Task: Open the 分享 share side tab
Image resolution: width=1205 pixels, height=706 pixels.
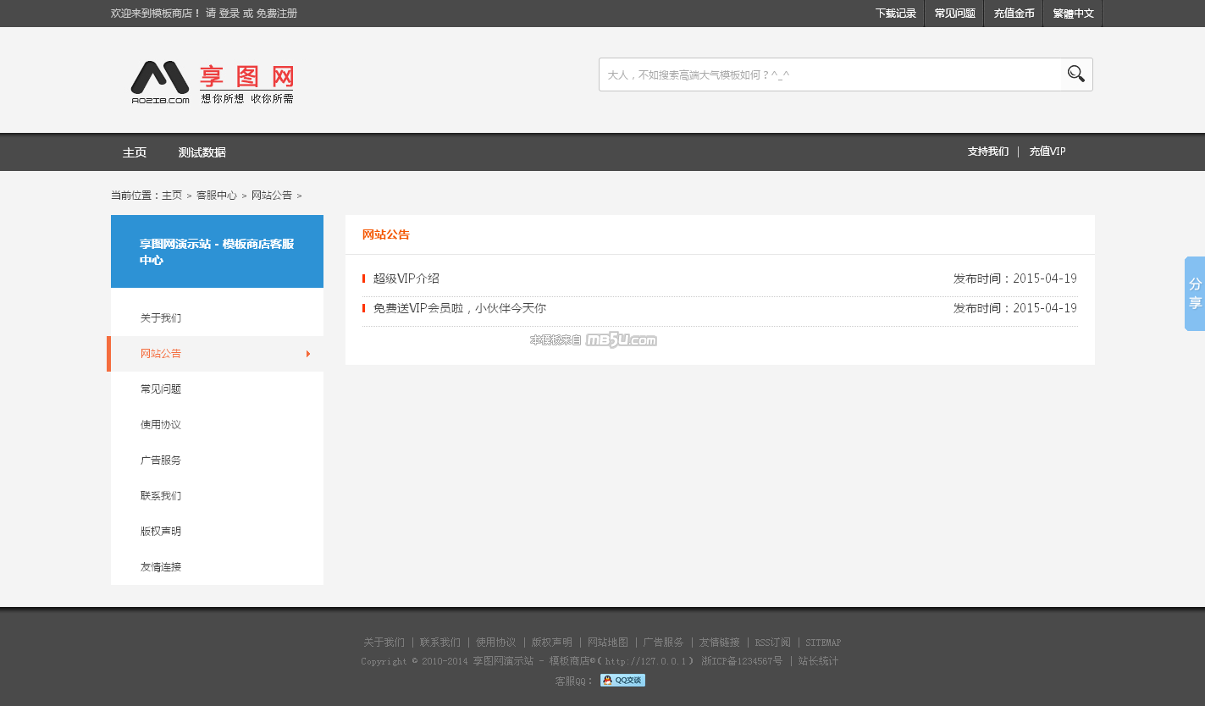Action: coord(1195,293)
